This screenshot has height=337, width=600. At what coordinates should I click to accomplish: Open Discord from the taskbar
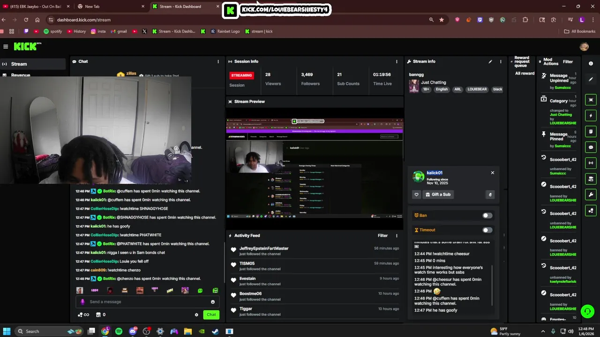[x=133, y=331]
